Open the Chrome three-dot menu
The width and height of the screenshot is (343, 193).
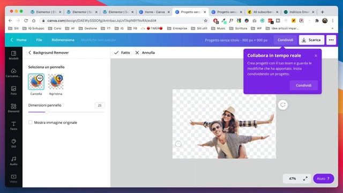tap(332, 20)
